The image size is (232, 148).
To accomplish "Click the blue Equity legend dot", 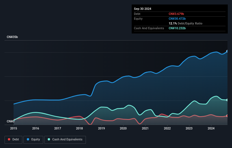I will click(x=28, y=139).
